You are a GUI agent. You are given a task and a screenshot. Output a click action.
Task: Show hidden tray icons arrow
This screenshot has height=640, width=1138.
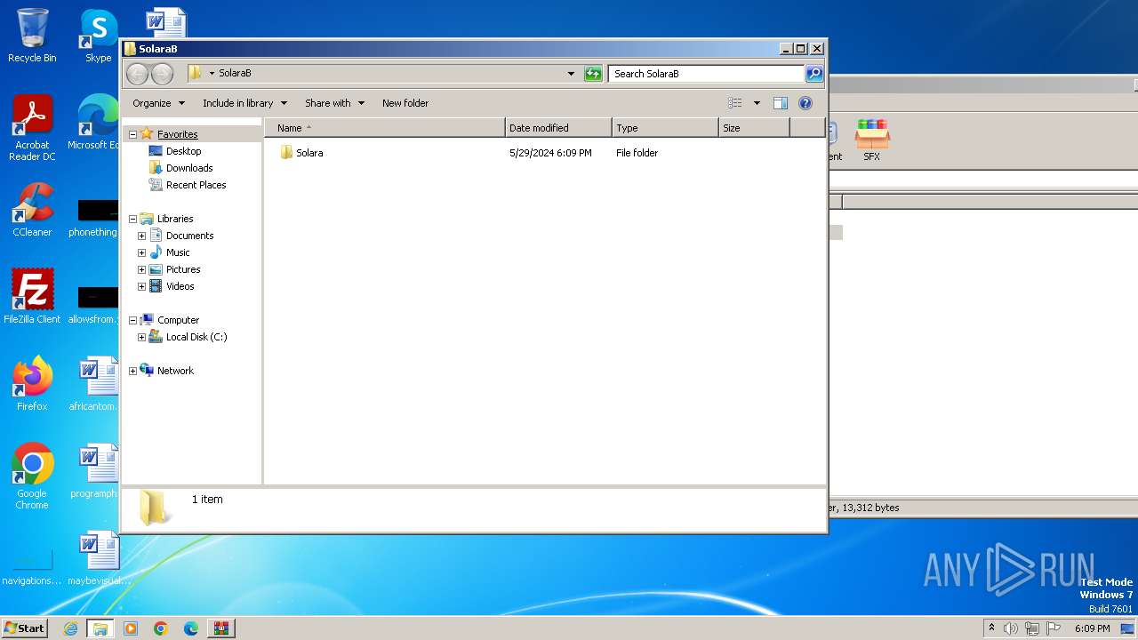(x=991, y=628)
